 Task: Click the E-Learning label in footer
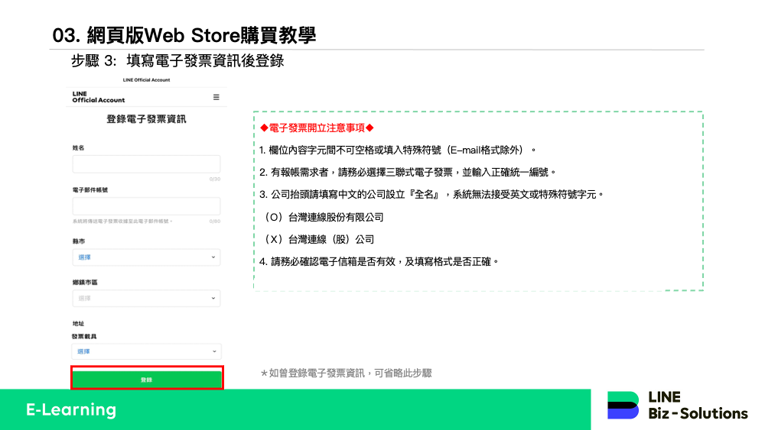71,409
